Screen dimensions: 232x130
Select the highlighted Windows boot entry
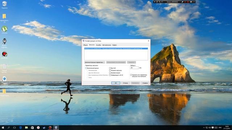coord(116,48)
